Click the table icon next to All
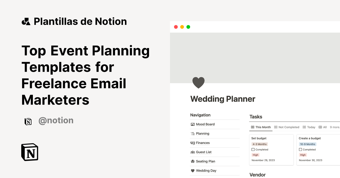Screen dimensions: 340x178 320,127
